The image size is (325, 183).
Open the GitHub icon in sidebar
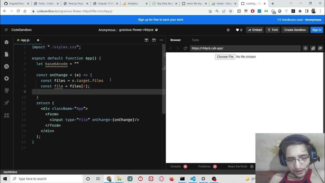7,91
